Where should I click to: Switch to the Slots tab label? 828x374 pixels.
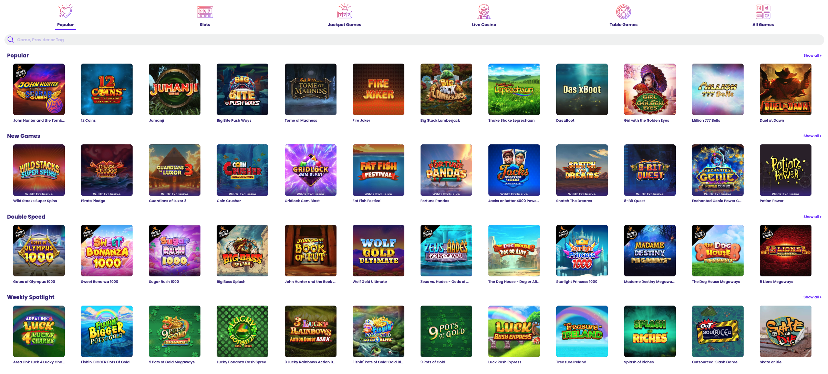tap(205, 25)
